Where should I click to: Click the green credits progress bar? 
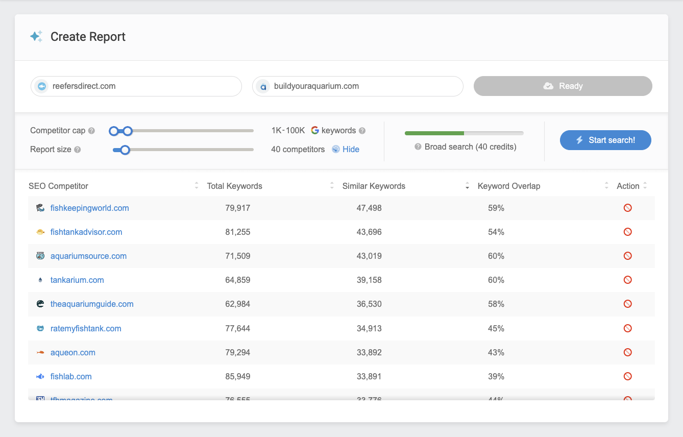pyautogui.click(x=434, y=133)
